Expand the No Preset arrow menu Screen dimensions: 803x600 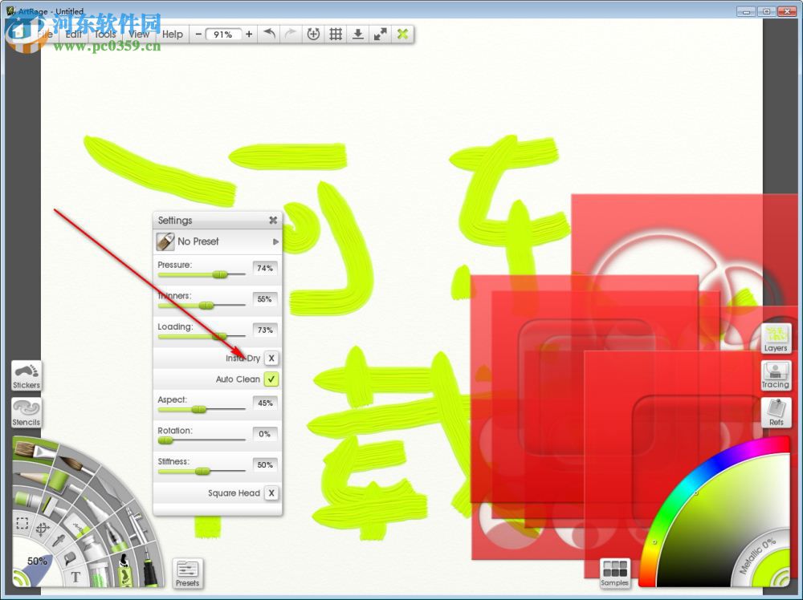tap(275, 241)
